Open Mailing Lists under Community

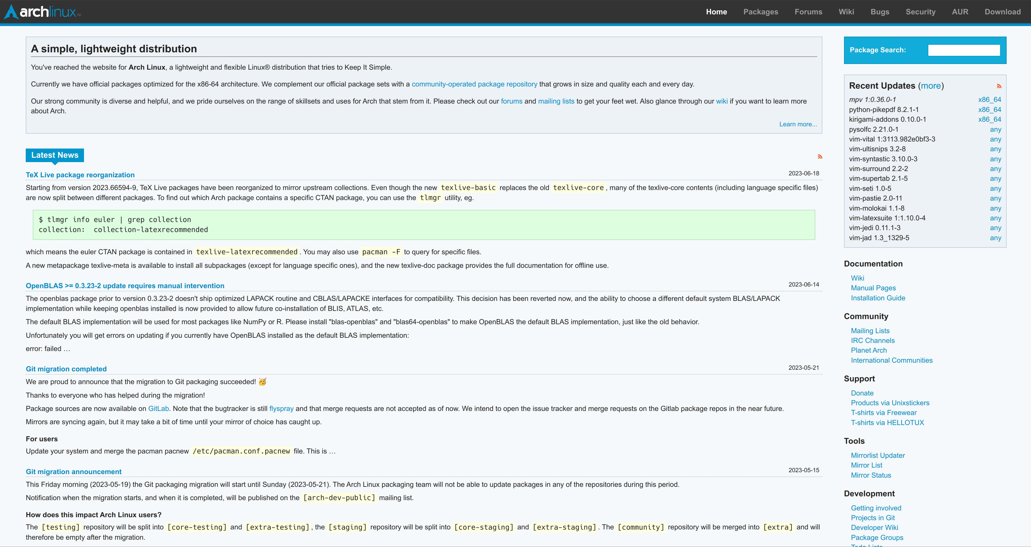pos(870,331)
